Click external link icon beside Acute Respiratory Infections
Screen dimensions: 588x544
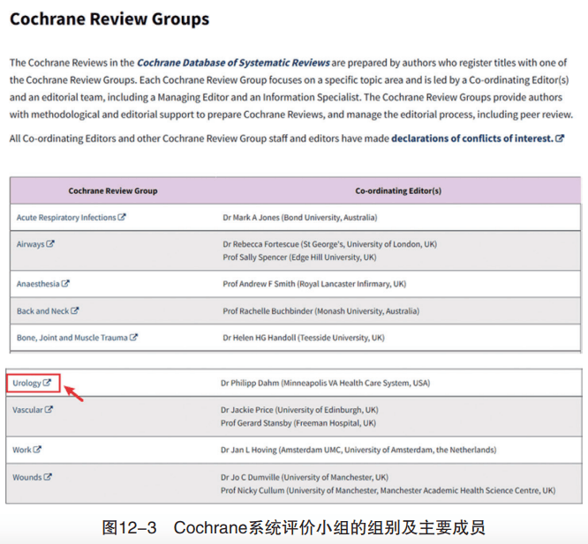pos(122,217)
